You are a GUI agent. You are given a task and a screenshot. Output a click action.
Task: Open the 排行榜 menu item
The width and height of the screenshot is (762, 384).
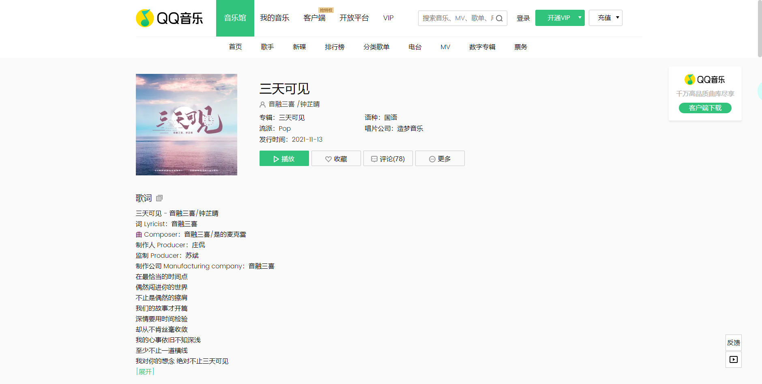click(x=335, y=47)
